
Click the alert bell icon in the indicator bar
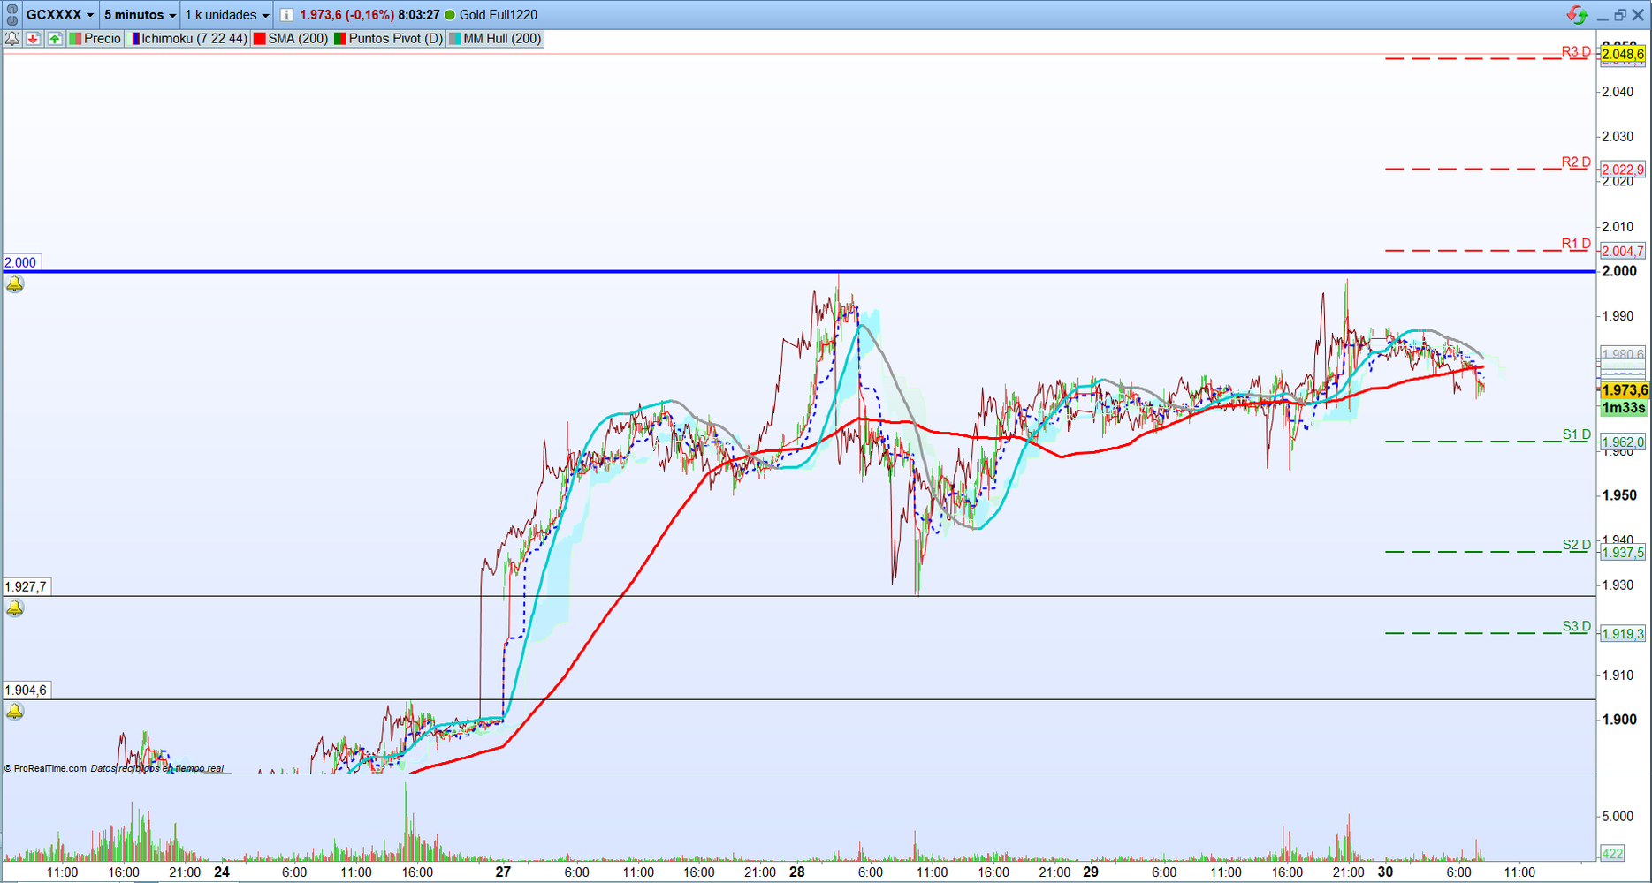[x=11, y=39]
